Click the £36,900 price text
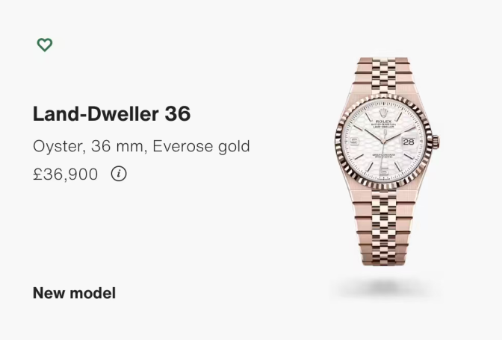 [x=65, y=174]
